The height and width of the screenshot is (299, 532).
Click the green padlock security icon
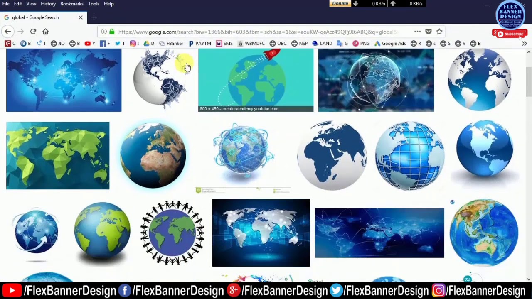click(x=111, y=32)
